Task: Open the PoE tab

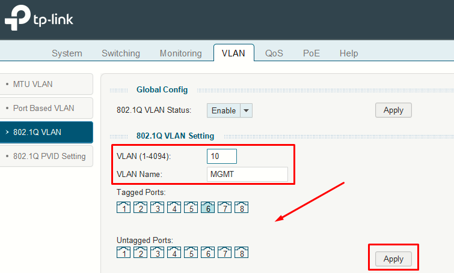Action: (x=311, y=53)
